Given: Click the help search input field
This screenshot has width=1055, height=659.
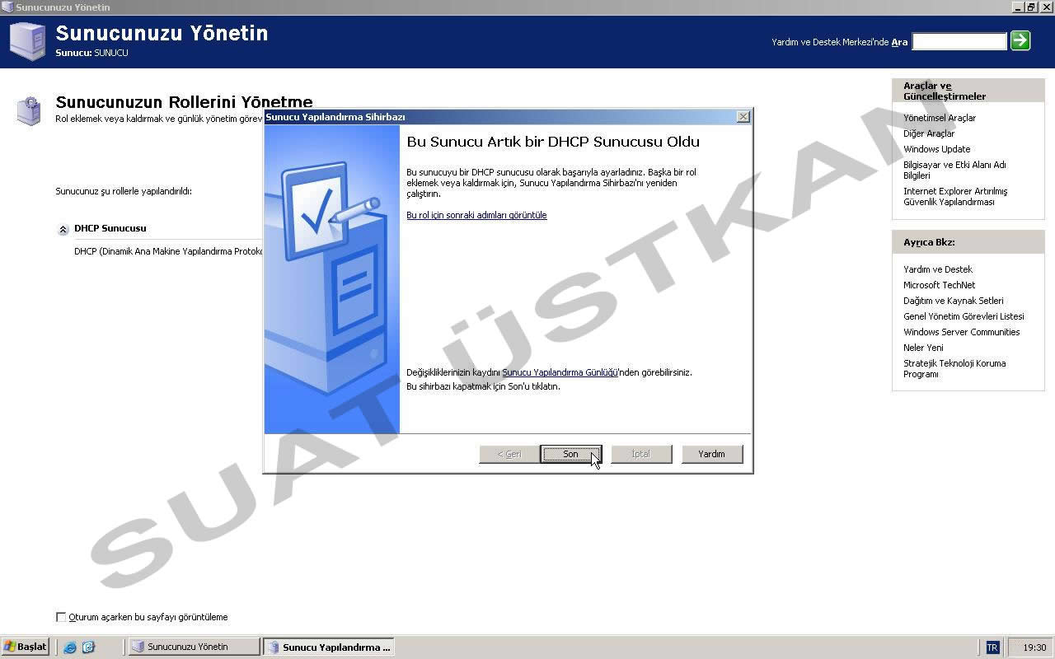Looking at the screenshot, I should [959, 41].
